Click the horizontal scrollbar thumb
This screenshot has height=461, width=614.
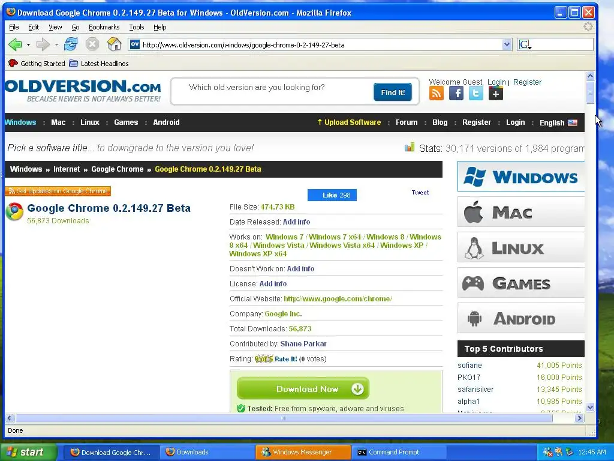coord(284,418)
